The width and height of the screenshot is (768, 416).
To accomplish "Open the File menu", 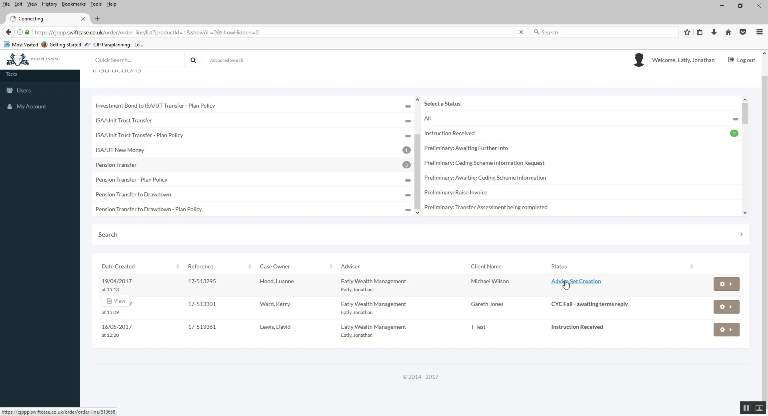I will click(6, 4).
